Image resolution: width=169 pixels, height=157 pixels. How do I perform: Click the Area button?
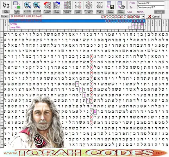coord(159,12)
